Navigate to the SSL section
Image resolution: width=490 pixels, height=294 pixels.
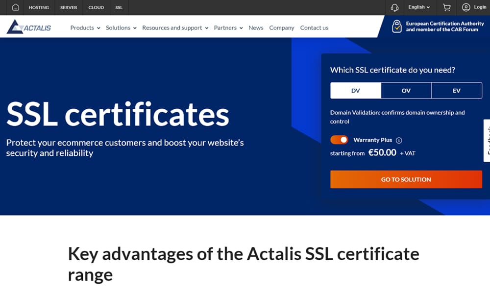(119, 7)
